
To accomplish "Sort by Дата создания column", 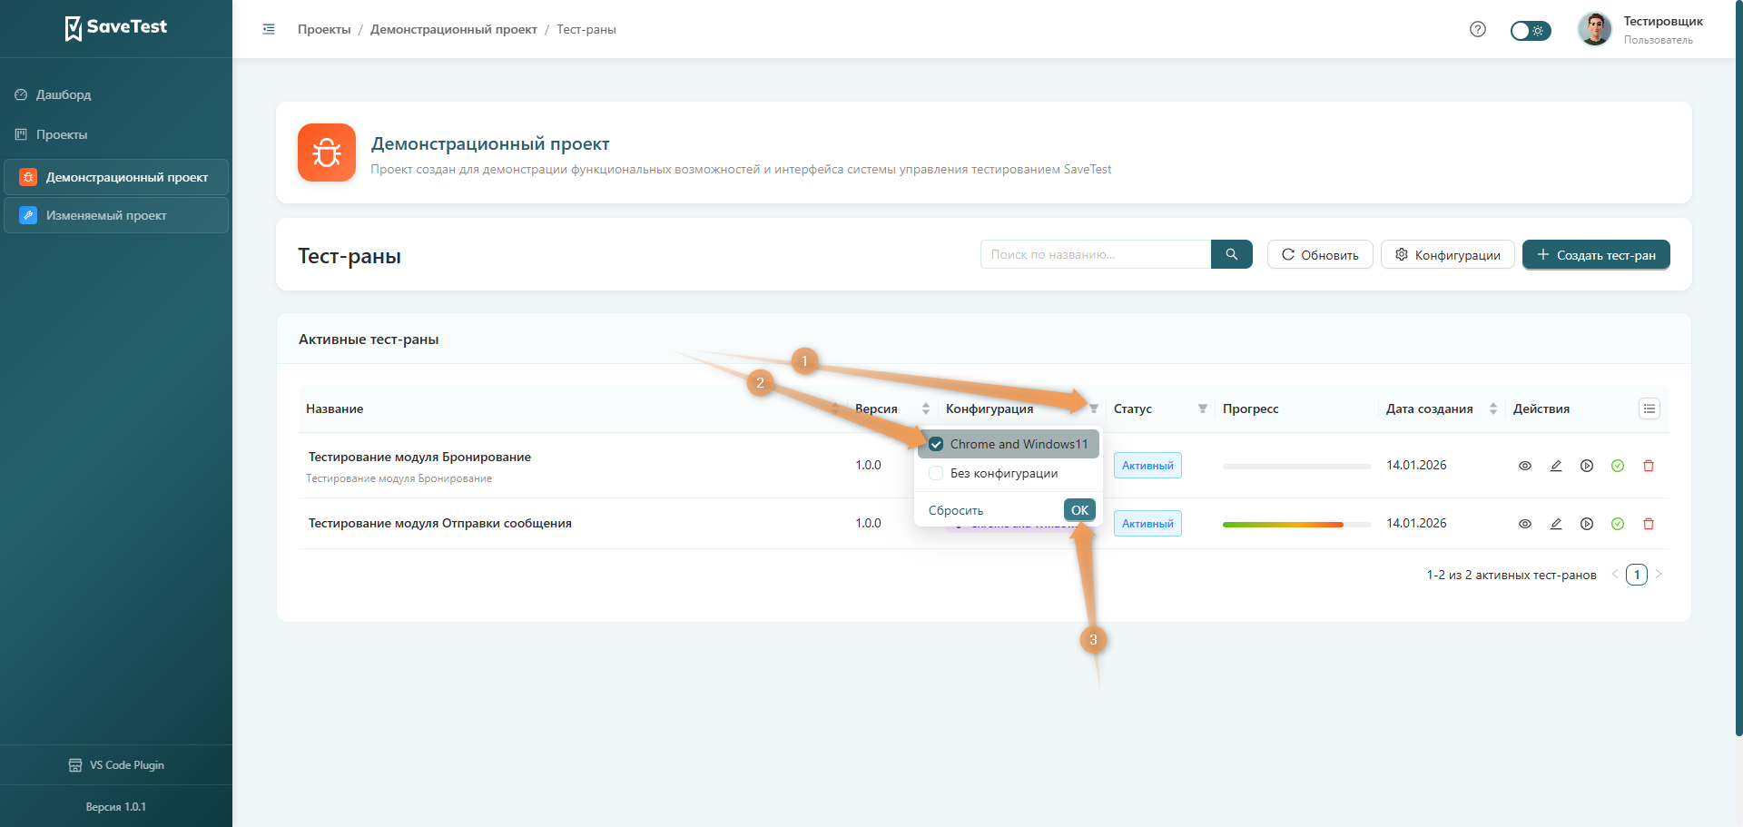I will coord(1492,409).
